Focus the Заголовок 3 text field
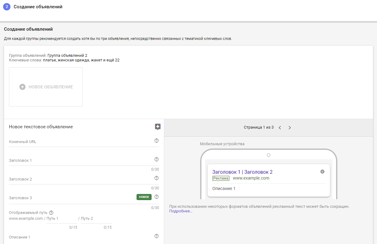 pyautogui.click(x=71, y=198)
